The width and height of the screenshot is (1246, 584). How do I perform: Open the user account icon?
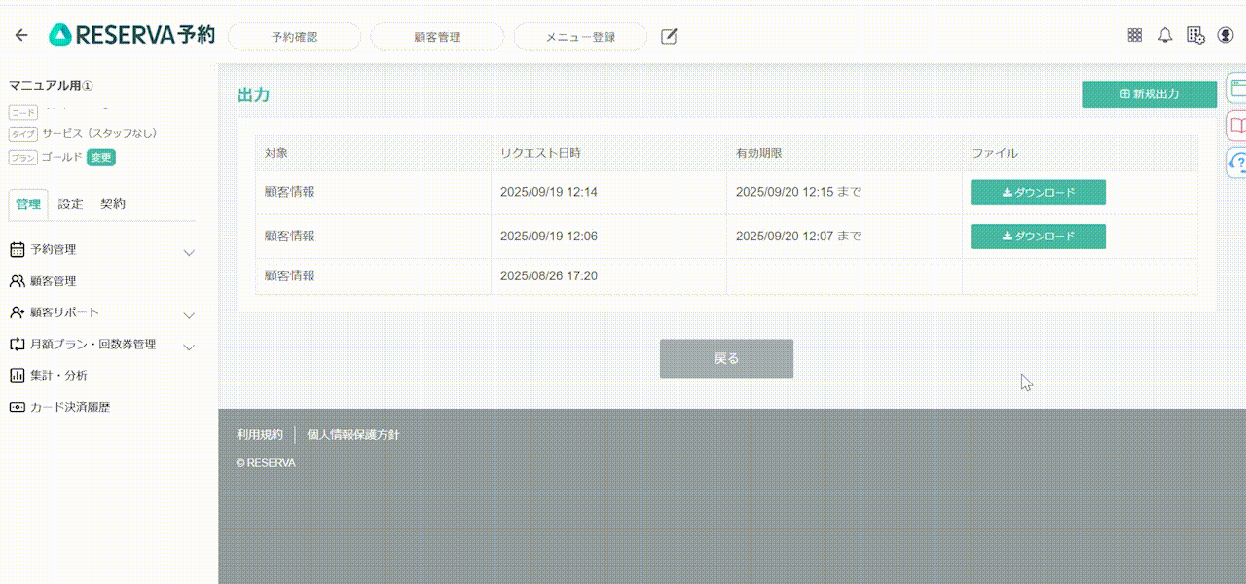(x=1226, y=35)
